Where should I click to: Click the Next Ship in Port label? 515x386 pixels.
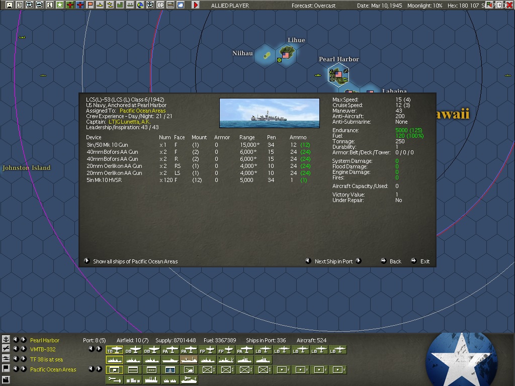(x=333, y=261)
